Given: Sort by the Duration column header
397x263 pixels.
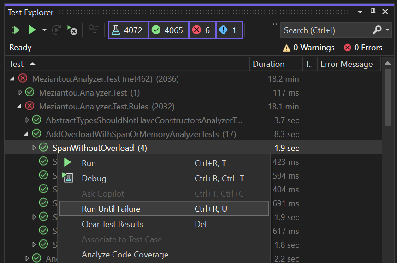Looking at the screenshot, I should click(x=268, y=64).
